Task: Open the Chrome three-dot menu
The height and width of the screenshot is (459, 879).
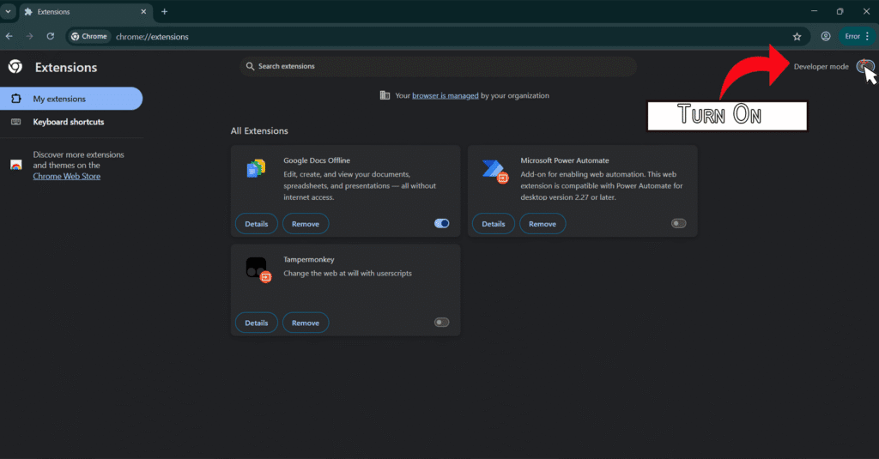Action: coord(867,36)
